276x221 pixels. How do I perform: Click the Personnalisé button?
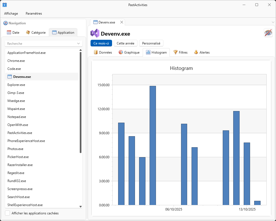coord(151,43)
